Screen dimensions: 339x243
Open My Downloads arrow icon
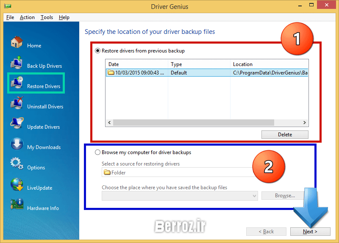[x=17, y=144]
